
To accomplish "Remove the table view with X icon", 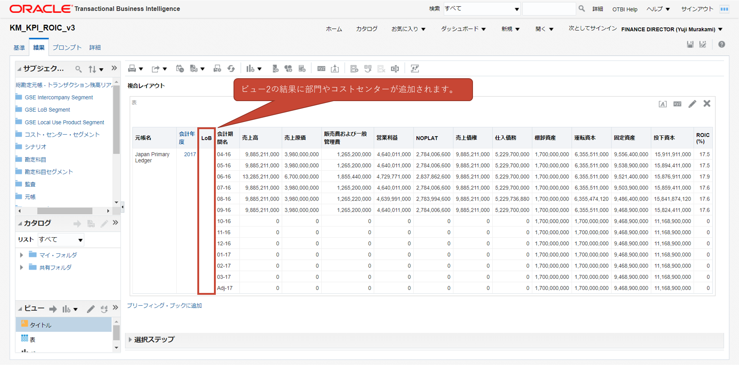I will pos(707,104).
